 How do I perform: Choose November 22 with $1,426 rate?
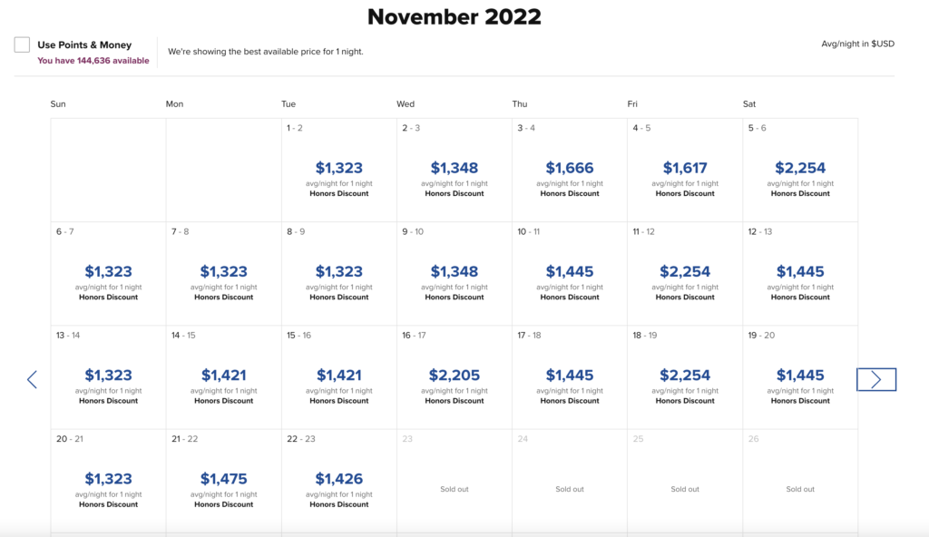coord(338,478)
